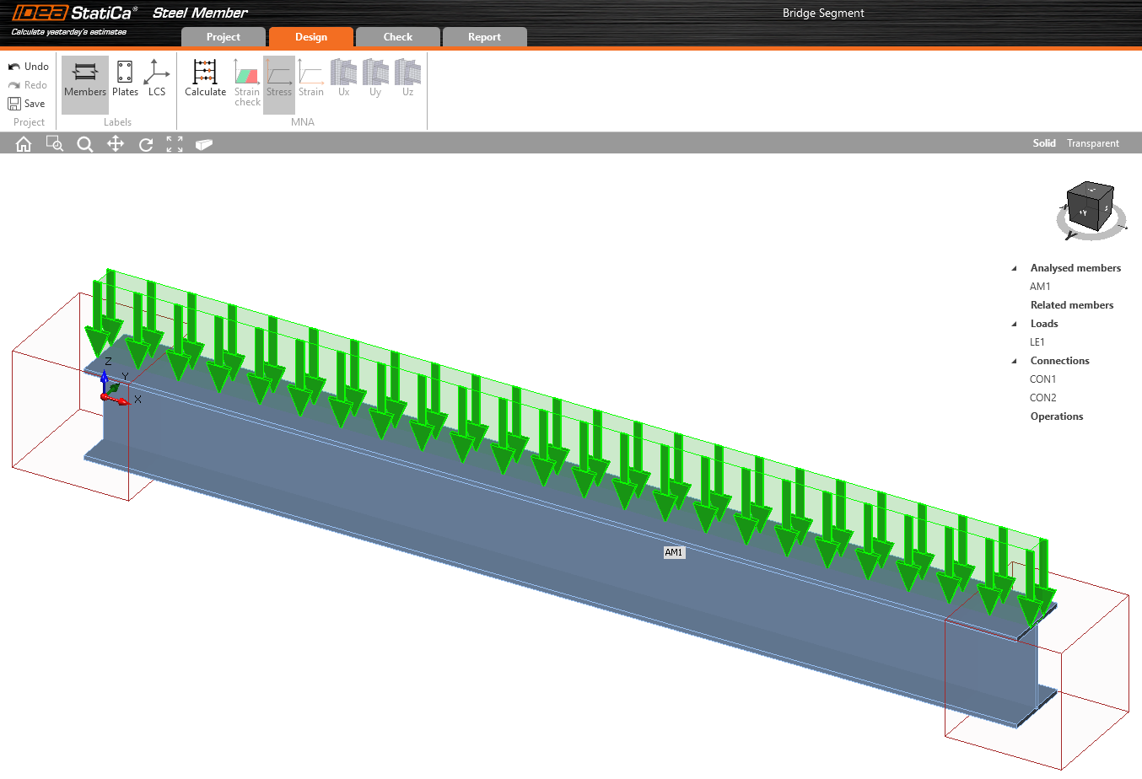Toggle LCS axis labels
The height and width of the screenshot is (779, 1142).
[x=157, y=79]
